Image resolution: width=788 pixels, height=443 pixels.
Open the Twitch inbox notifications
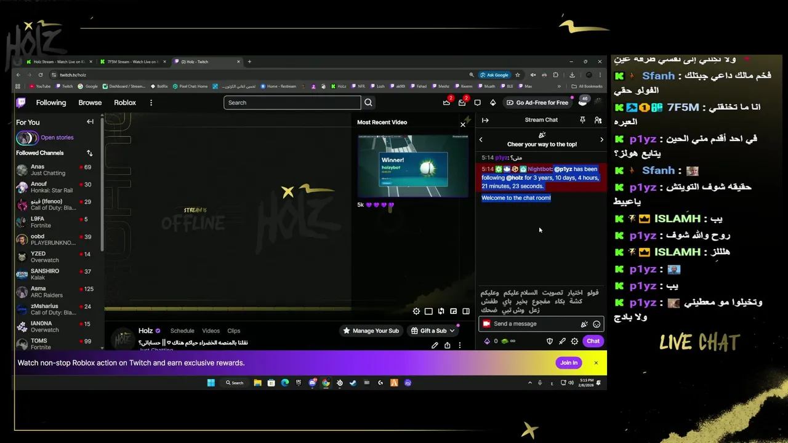462,103
